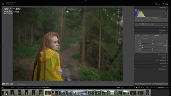Switch to the Develop module

click(165, 4)
